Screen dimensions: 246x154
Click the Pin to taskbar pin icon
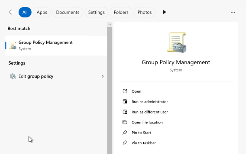pos(125,143)
